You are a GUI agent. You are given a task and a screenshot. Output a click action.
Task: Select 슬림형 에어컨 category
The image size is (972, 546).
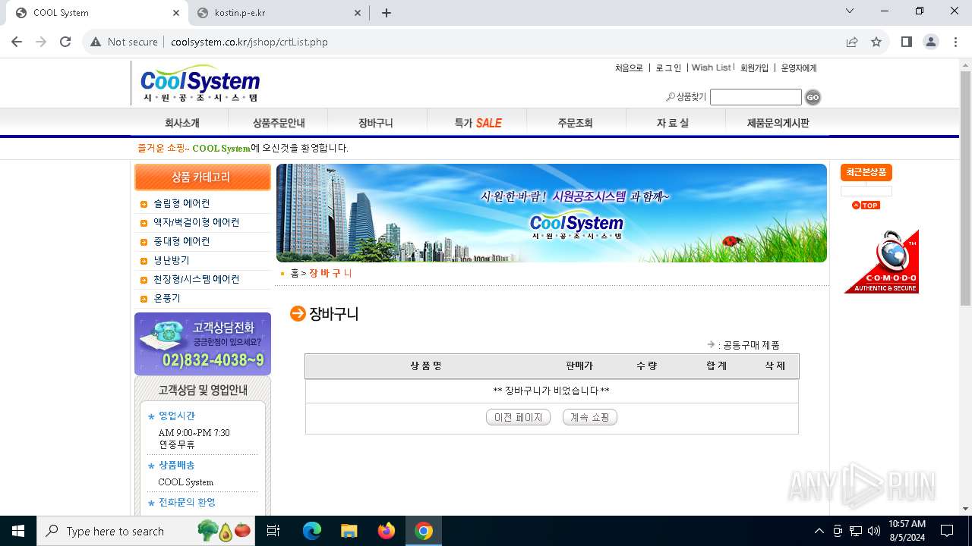(x=181, y=203)
